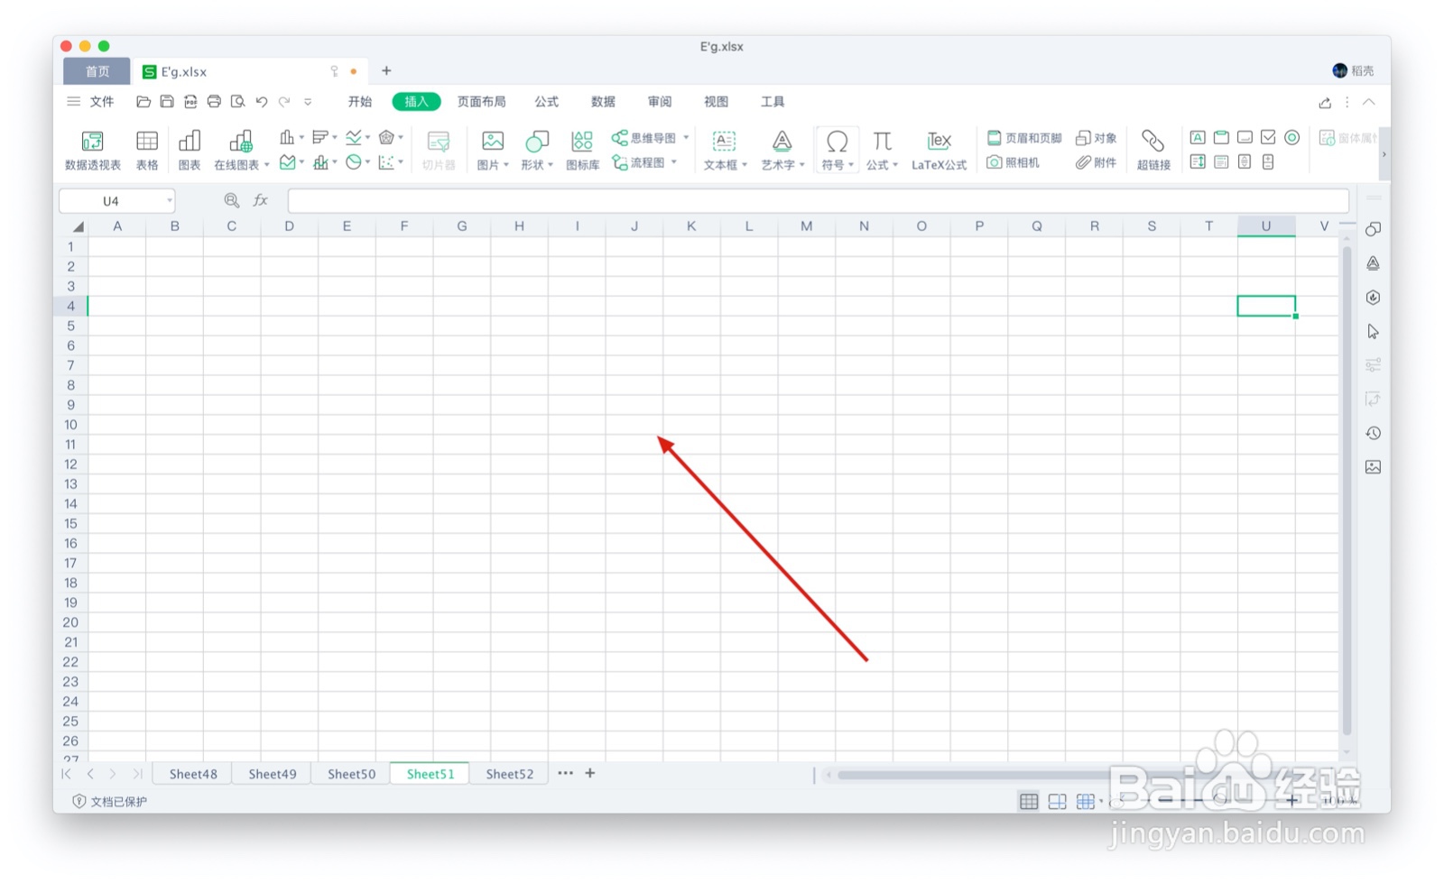
Task: Insert a 超链接 hyperlink
Action: coord(1153,150)
